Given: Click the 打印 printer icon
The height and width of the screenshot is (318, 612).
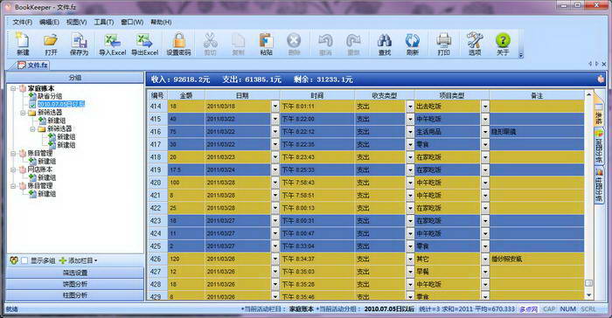Looking at the screenshot, I should (x=444, y=40).
